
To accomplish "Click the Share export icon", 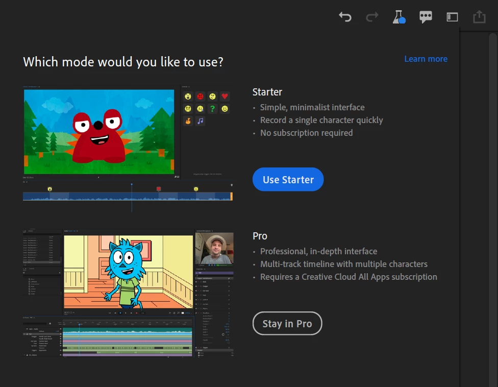I will click(x=479, y=17).
